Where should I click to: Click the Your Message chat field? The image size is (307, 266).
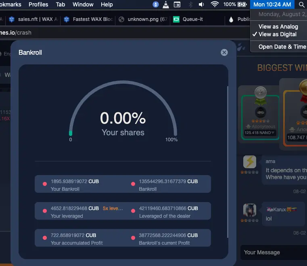pos(274,252)
